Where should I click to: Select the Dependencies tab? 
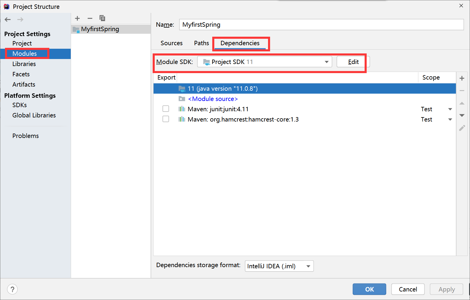240,43
